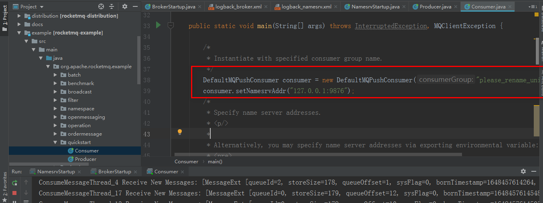Click the down arrow in Run console
The image size is (543, 203).
coord(26,193)
